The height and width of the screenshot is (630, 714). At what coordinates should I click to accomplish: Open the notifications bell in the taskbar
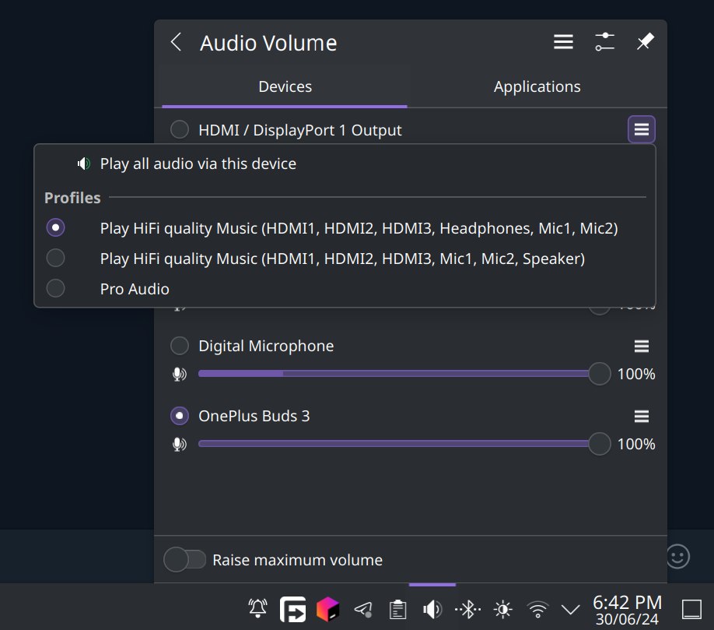257,610
